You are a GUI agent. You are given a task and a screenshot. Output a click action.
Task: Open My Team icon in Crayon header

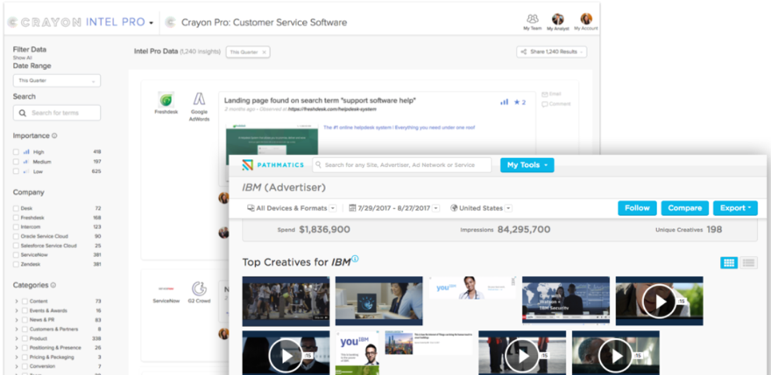click(532, 19)
